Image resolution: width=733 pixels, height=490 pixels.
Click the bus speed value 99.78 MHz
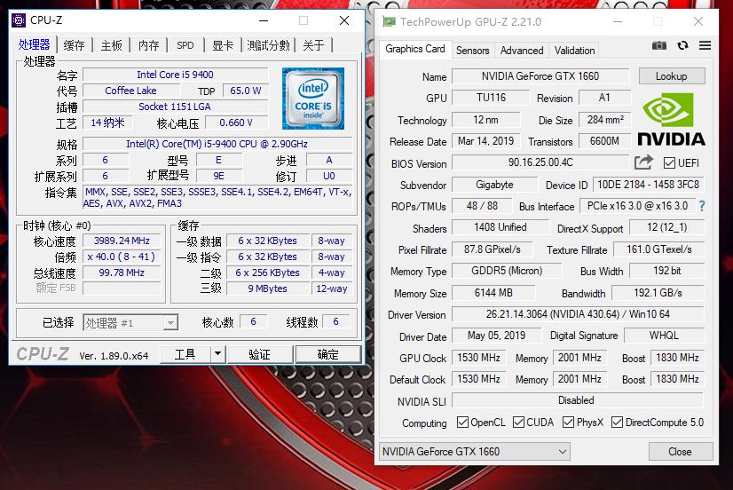(x=122, y=273)
